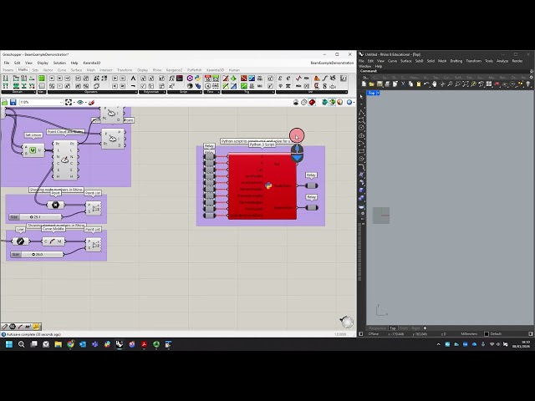The image size is (535, 401).
Task: Open the Rhino Analyze menu
Action: coord(502,61)
